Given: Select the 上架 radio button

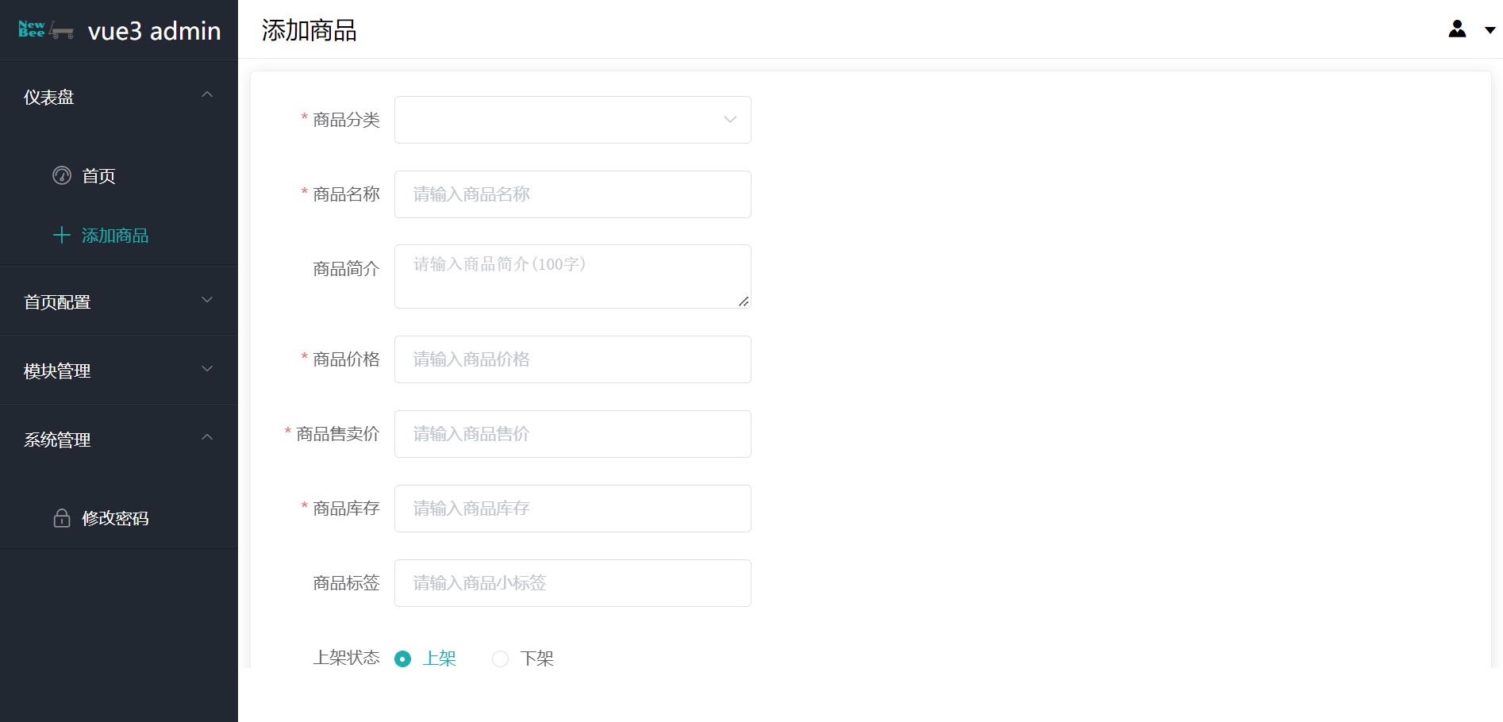Looking at the screenshot, I should pos(402,659).
